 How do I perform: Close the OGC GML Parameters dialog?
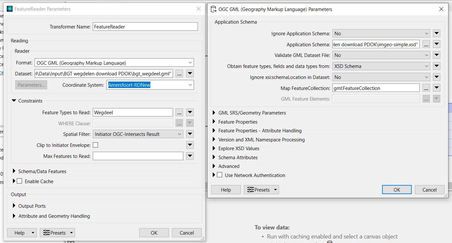tap(441, 9)
